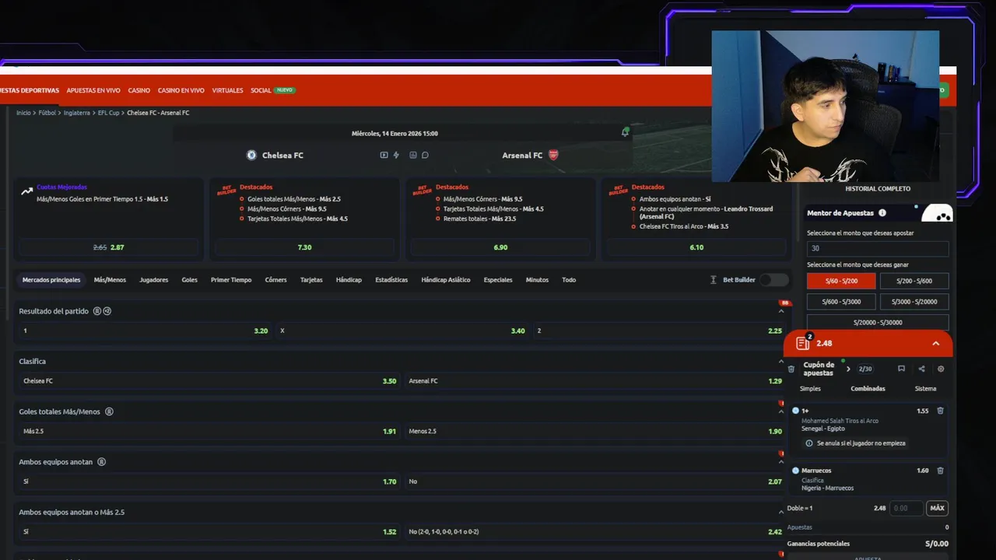
Task: Switch to the Jugadores tab
Action: tap(153, 280)
